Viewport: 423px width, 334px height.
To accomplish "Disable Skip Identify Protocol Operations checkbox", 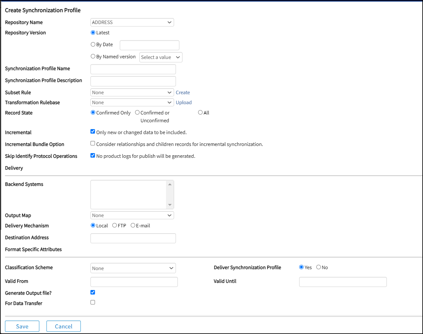I will [93, 155].
